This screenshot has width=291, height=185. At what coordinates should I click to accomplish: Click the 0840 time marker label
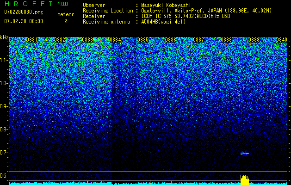[282, 40]
